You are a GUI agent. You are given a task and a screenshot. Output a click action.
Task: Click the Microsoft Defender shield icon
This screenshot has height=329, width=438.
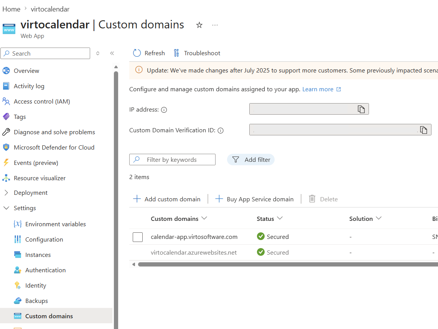coord(6,148)
